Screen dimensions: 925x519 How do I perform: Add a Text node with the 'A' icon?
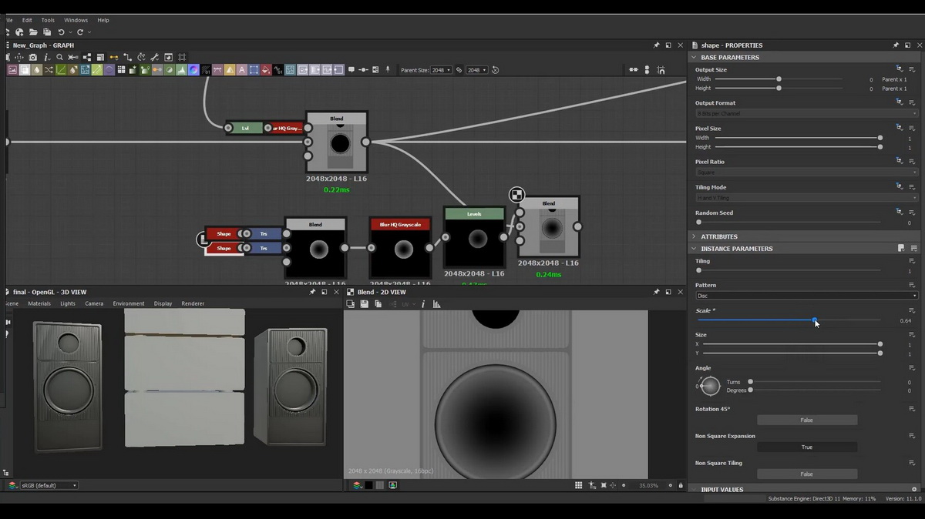point(242,70)
